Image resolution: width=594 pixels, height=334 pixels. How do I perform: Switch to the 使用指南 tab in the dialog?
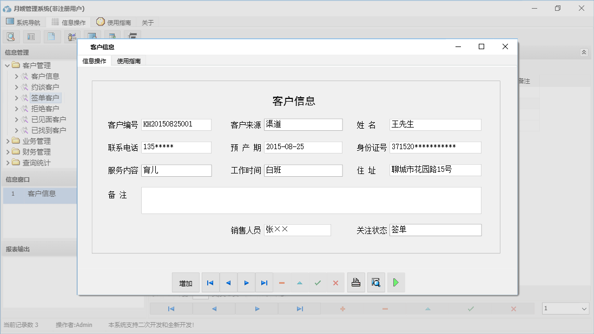tap(128, 61)
